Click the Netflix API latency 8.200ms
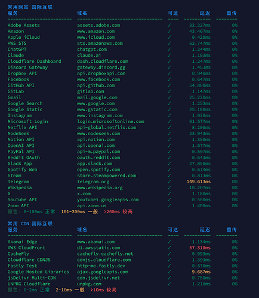This screenshot has width=259, height=298. click(201, 127)
